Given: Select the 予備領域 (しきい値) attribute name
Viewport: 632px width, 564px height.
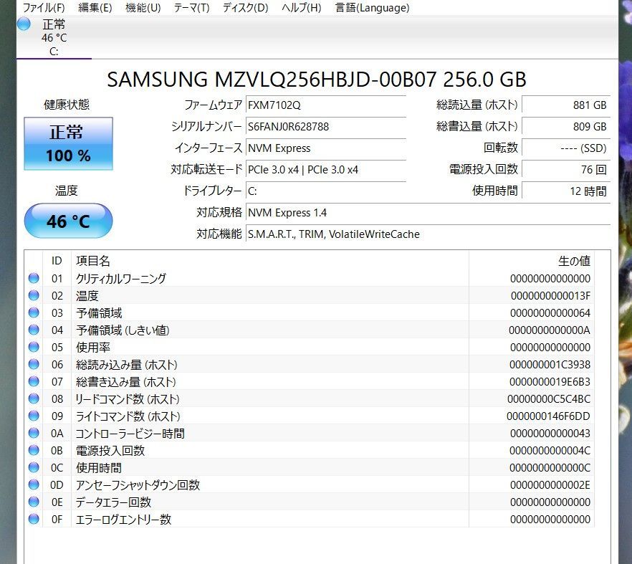Looking at the screenshot, I should click(x=123, y=330).
